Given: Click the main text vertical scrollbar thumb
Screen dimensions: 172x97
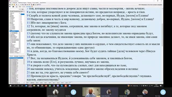Looking at the screenshot, I should [162, 35].
